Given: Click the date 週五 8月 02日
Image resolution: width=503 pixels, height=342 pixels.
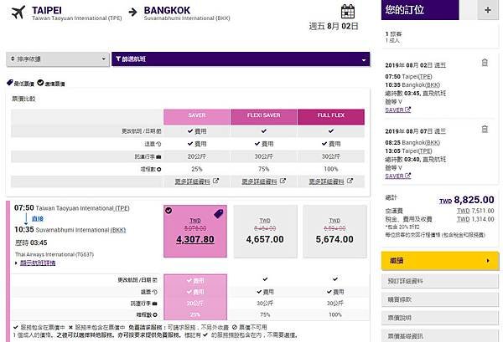Looking at the screenshot, I should tap(334, 26).
